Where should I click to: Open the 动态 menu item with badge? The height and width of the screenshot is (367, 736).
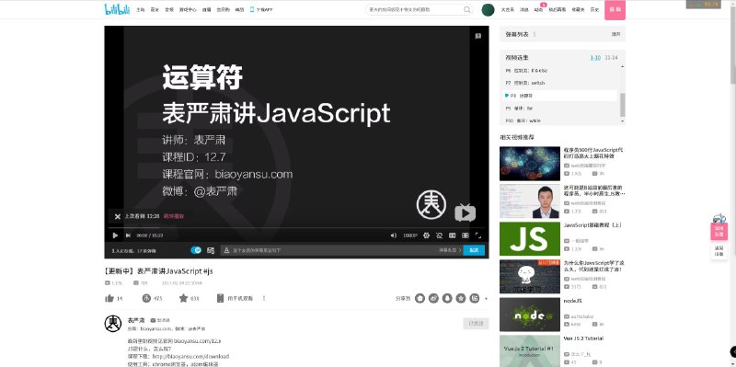coord(538,9)
